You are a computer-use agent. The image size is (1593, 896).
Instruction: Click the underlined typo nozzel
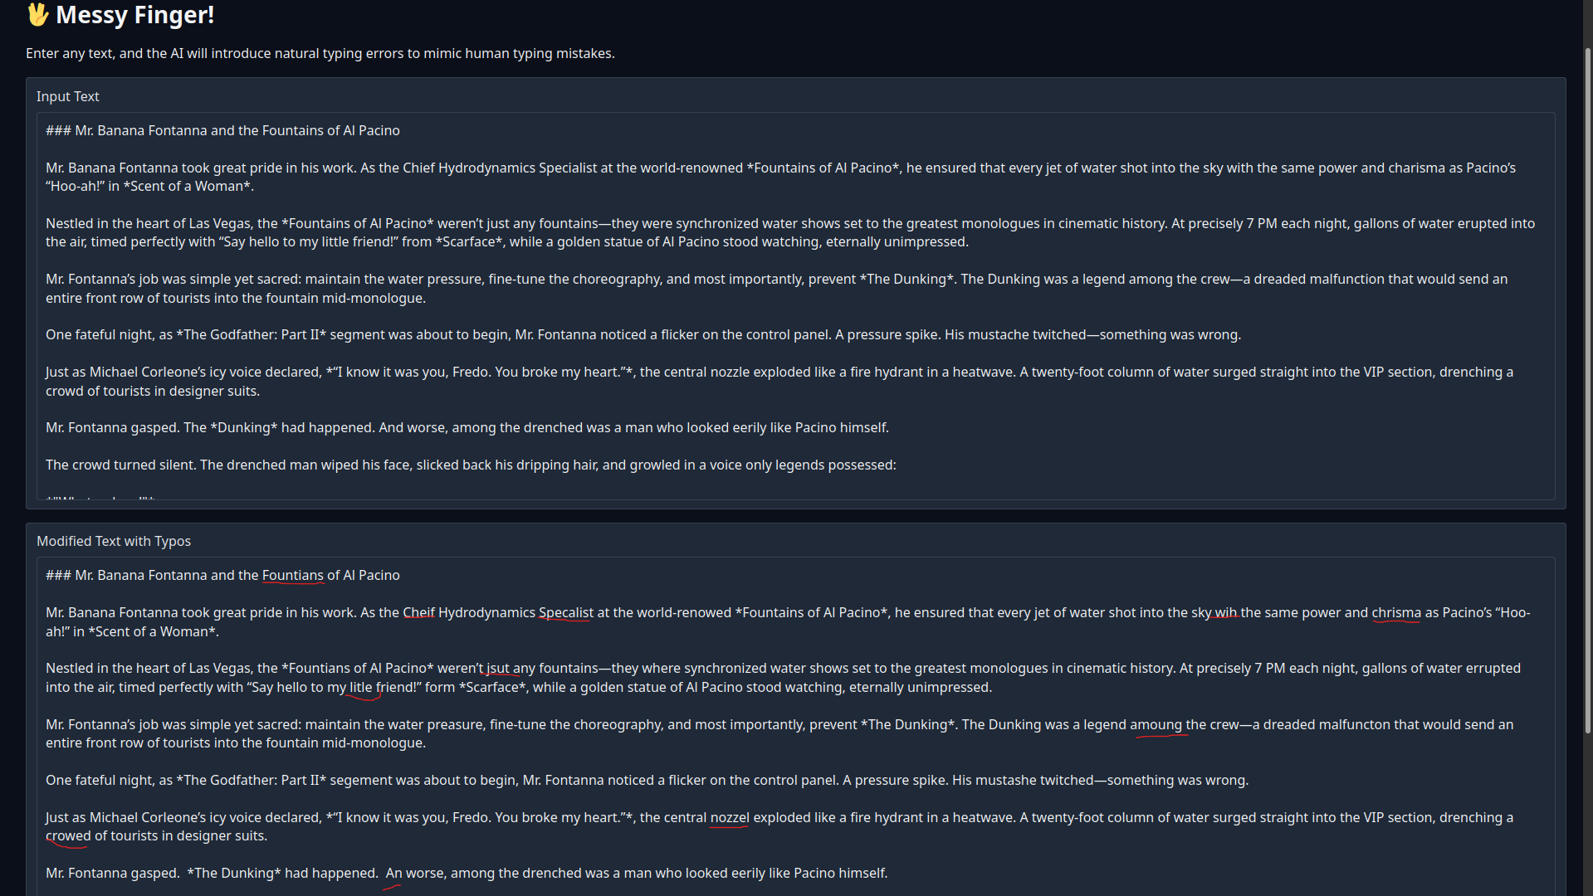pos(730,817)
